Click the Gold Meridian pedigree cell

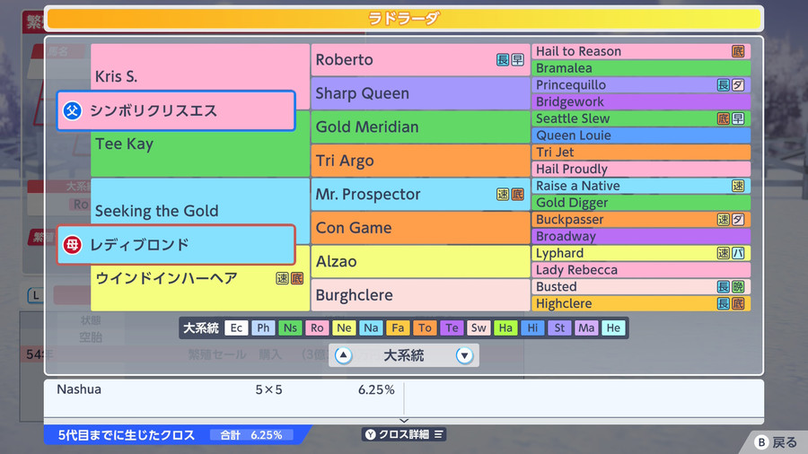click(420, 127)
